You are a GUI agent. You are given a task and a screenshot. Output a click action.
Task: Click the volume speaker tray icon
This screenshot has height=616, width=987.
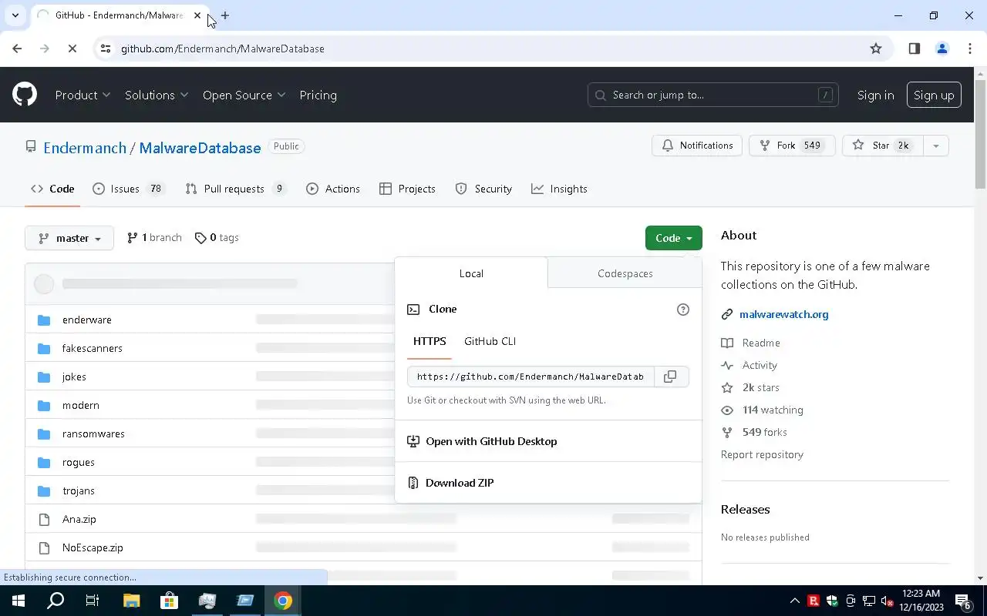888,601
